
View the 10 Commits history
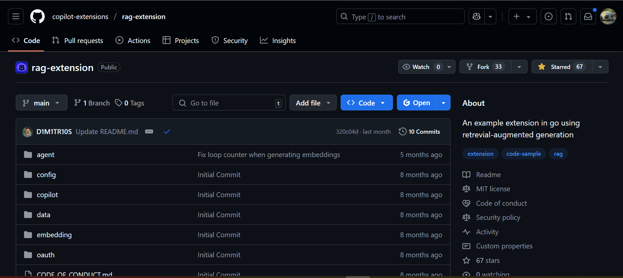420,131
